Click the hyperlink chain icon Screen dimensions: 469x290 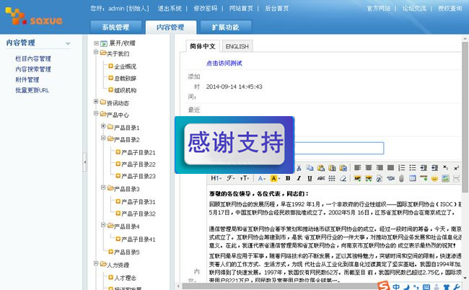coord(390,178)
